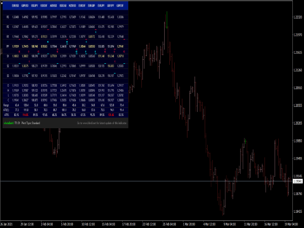Click the 'Pivot Type: Standard' label
Screen dimensions: 304x228
coord(31,123)
